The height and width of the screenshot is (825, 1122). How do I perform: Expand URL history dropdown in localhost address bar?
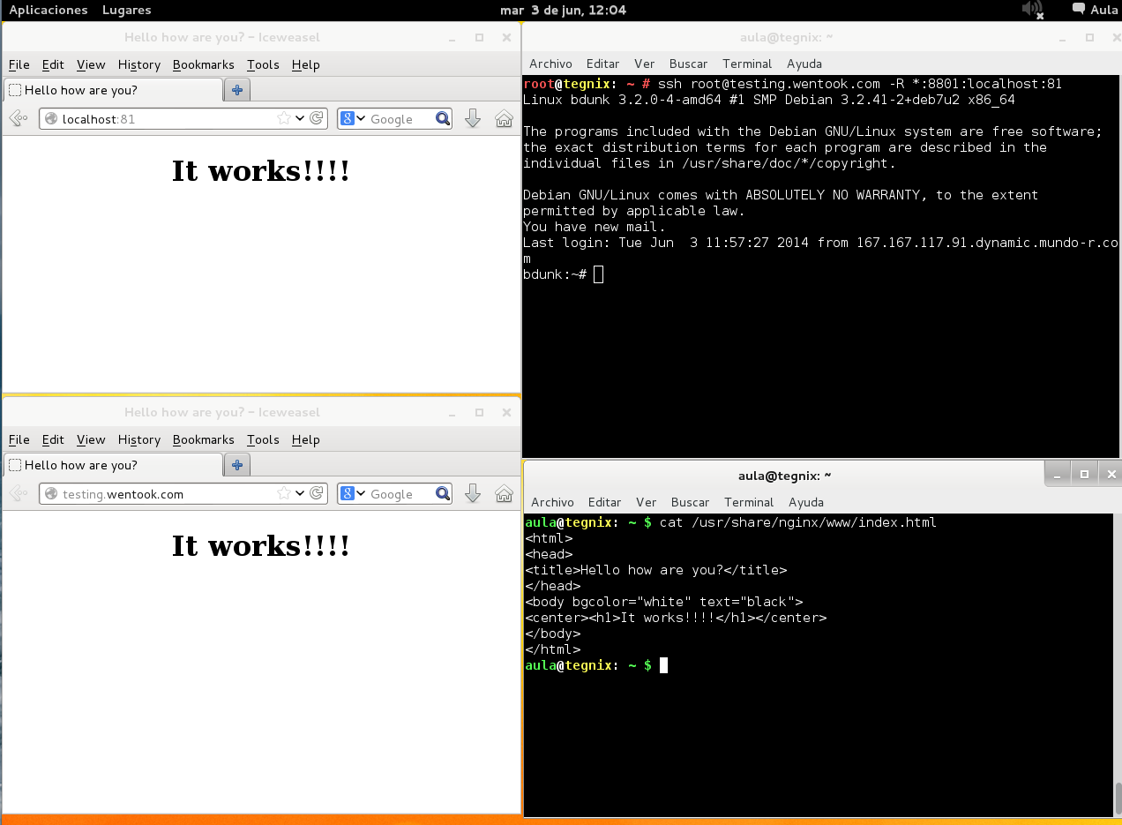tap(300, 119)
